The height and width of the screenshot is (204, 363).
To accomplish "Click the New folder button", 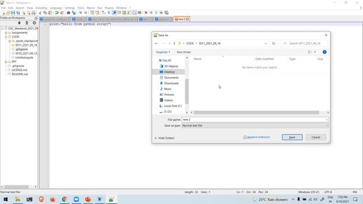I will [184, 52].
